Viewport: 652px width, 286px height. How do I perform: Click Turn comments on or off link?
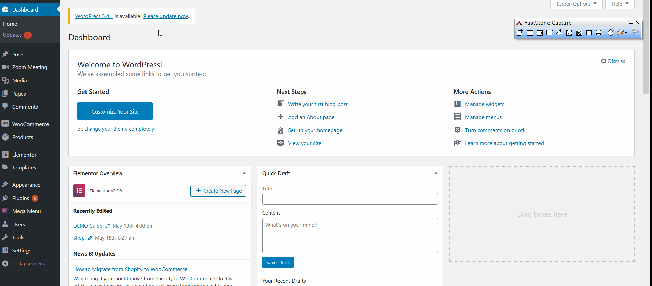tap(495, 130)
